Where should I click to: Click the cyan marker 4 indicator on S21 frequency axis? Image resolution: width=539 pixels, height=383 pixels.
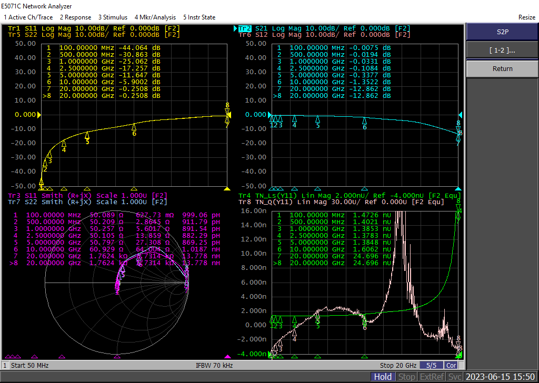295,188
